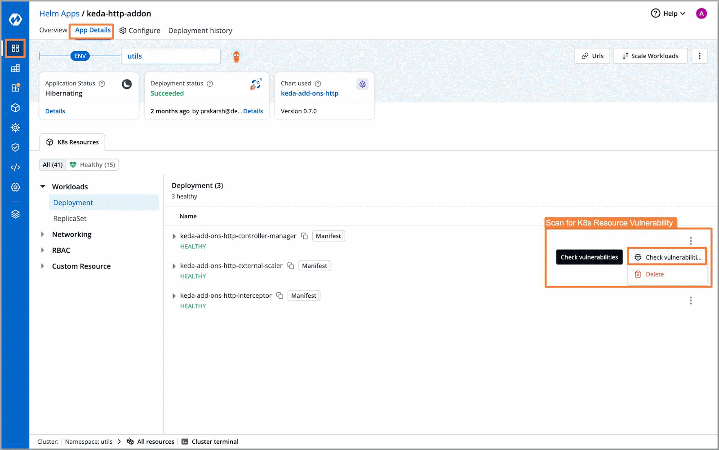The height and width of the screenshot is (450, 719).
Task: Click the Devtron logo in the sidebar
Action: (x=15, y=19)
